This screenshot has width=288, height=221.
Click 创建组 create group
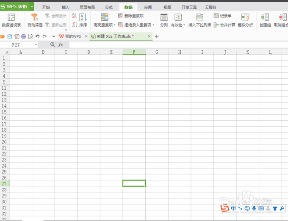click(x=265, y=20)
